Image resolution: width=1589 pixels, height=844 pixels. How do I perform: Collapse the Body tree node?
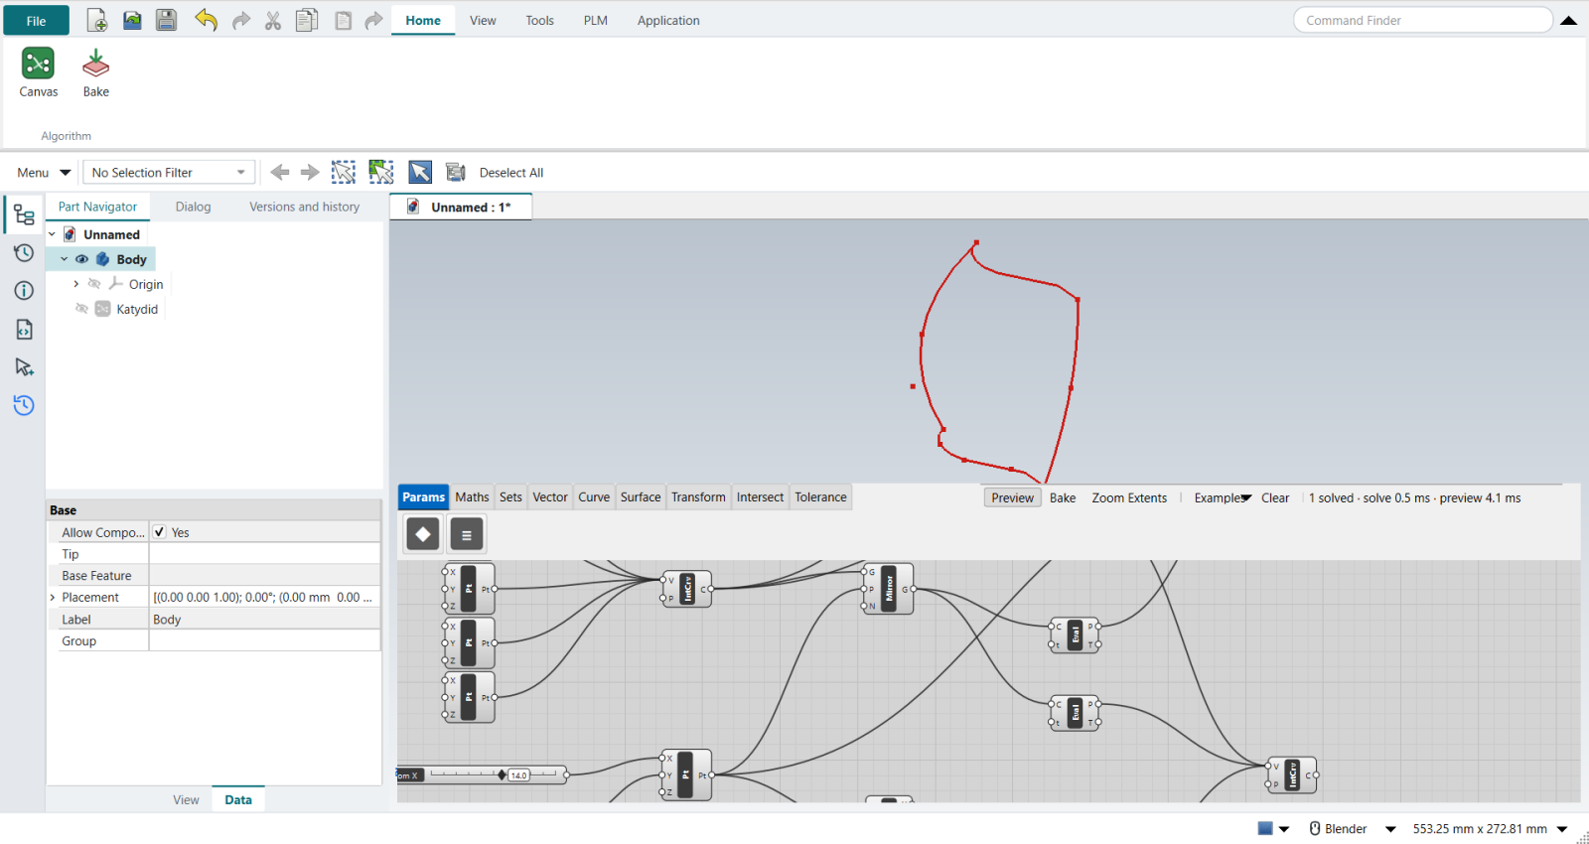click(65, 259)
